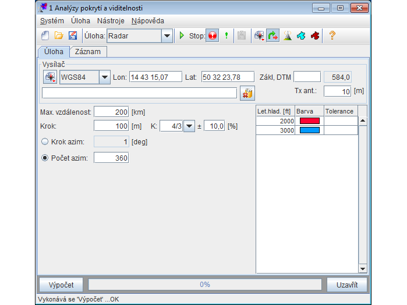The width and height of the screenshot is (407, 305).
Task: Click the red puzzle piece icon
Action: tap(315, 36)
